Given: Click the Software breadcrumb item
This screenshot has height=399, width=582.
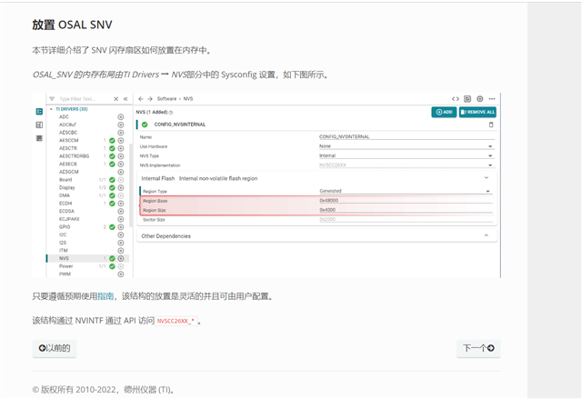Looking at the screenshot, I should [x=166, y=99].
